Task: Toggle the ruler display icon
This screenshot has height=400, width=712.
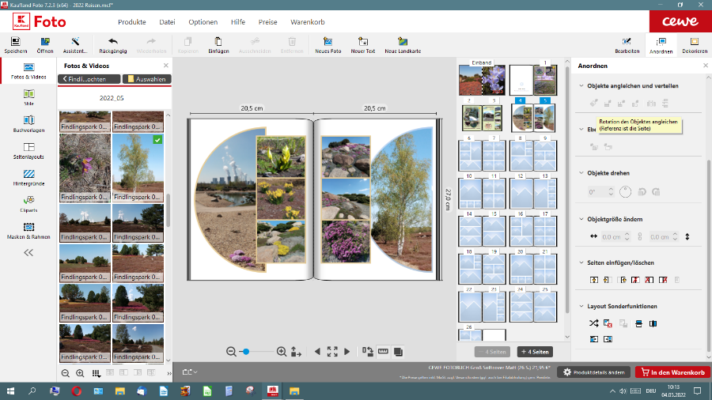Action: click(383, 351)
